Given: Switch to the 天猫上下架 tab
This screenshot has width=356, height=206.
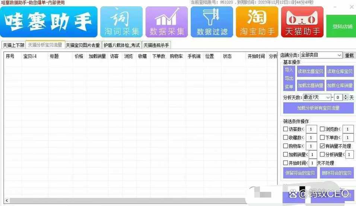Looking at the screenshot, I should tap(14, 45).
